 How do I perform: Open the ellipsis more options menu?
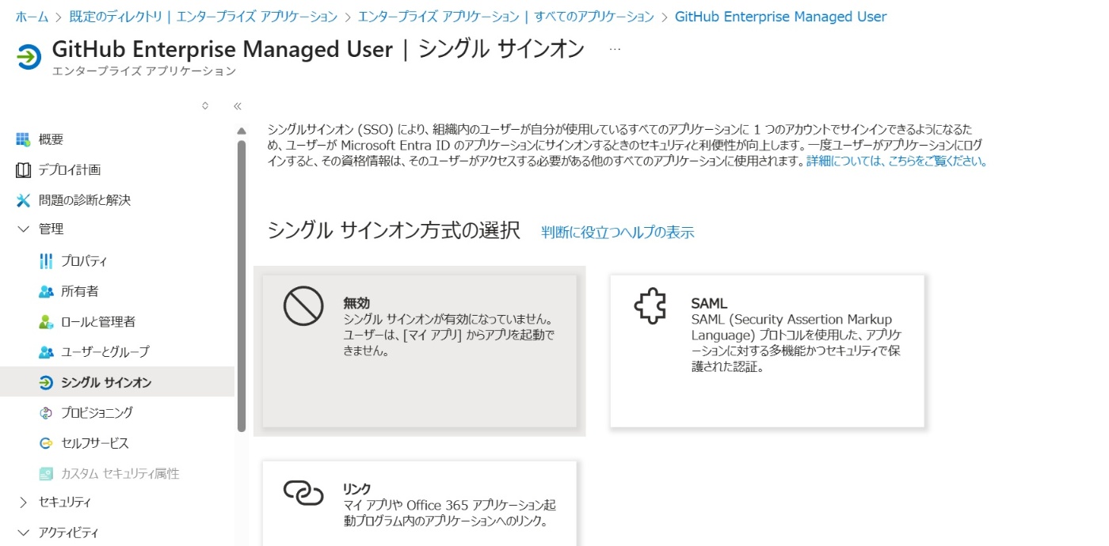[615, 49]
